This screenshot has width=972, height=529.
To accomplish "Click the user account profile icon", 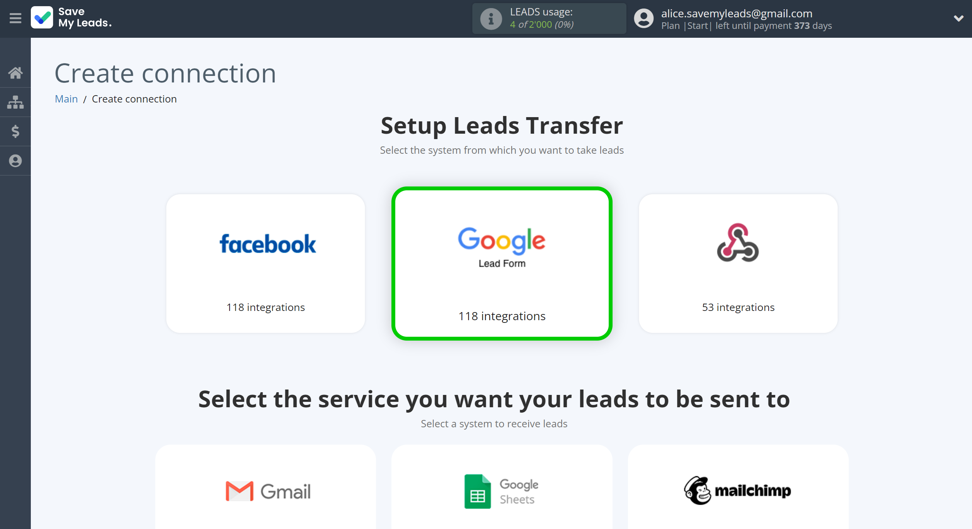I will (643, 18).
